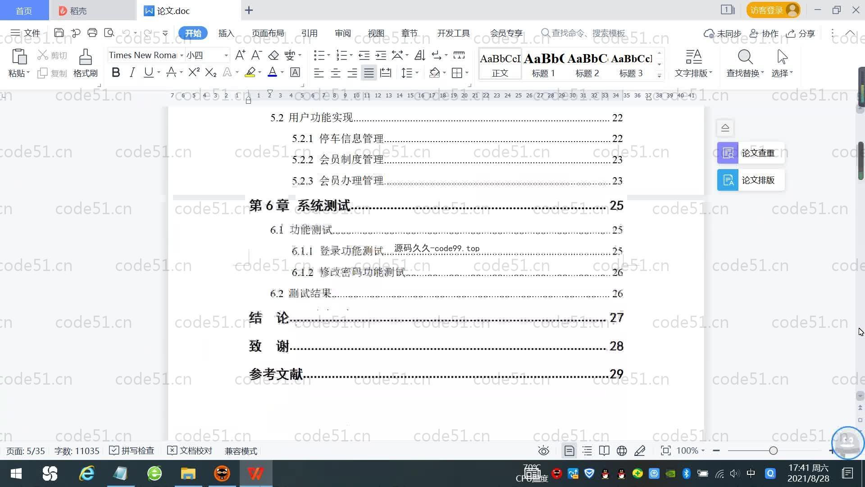865x487 pixels.
Task: Toggle reading mode view icon
Action: tap(604, 451)
